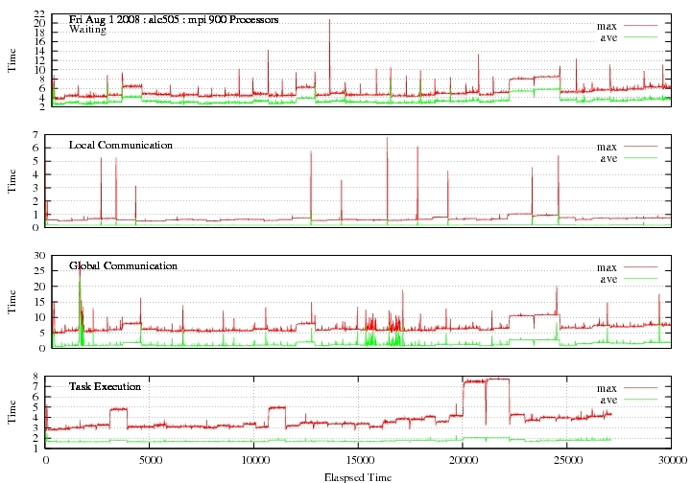This screenshot has height=483, width=691.
Task: Click the red max line sample in Task Execution legend
Action: coord(640,388)
